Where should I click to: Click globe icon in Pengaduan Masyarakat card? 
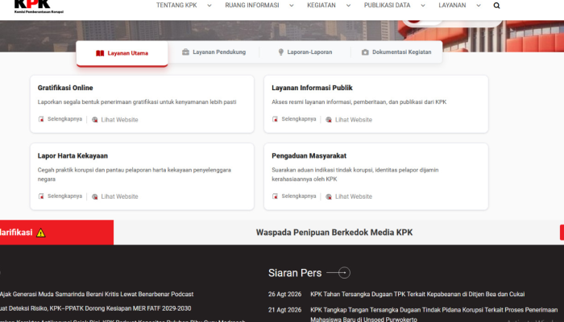point(329,196)
